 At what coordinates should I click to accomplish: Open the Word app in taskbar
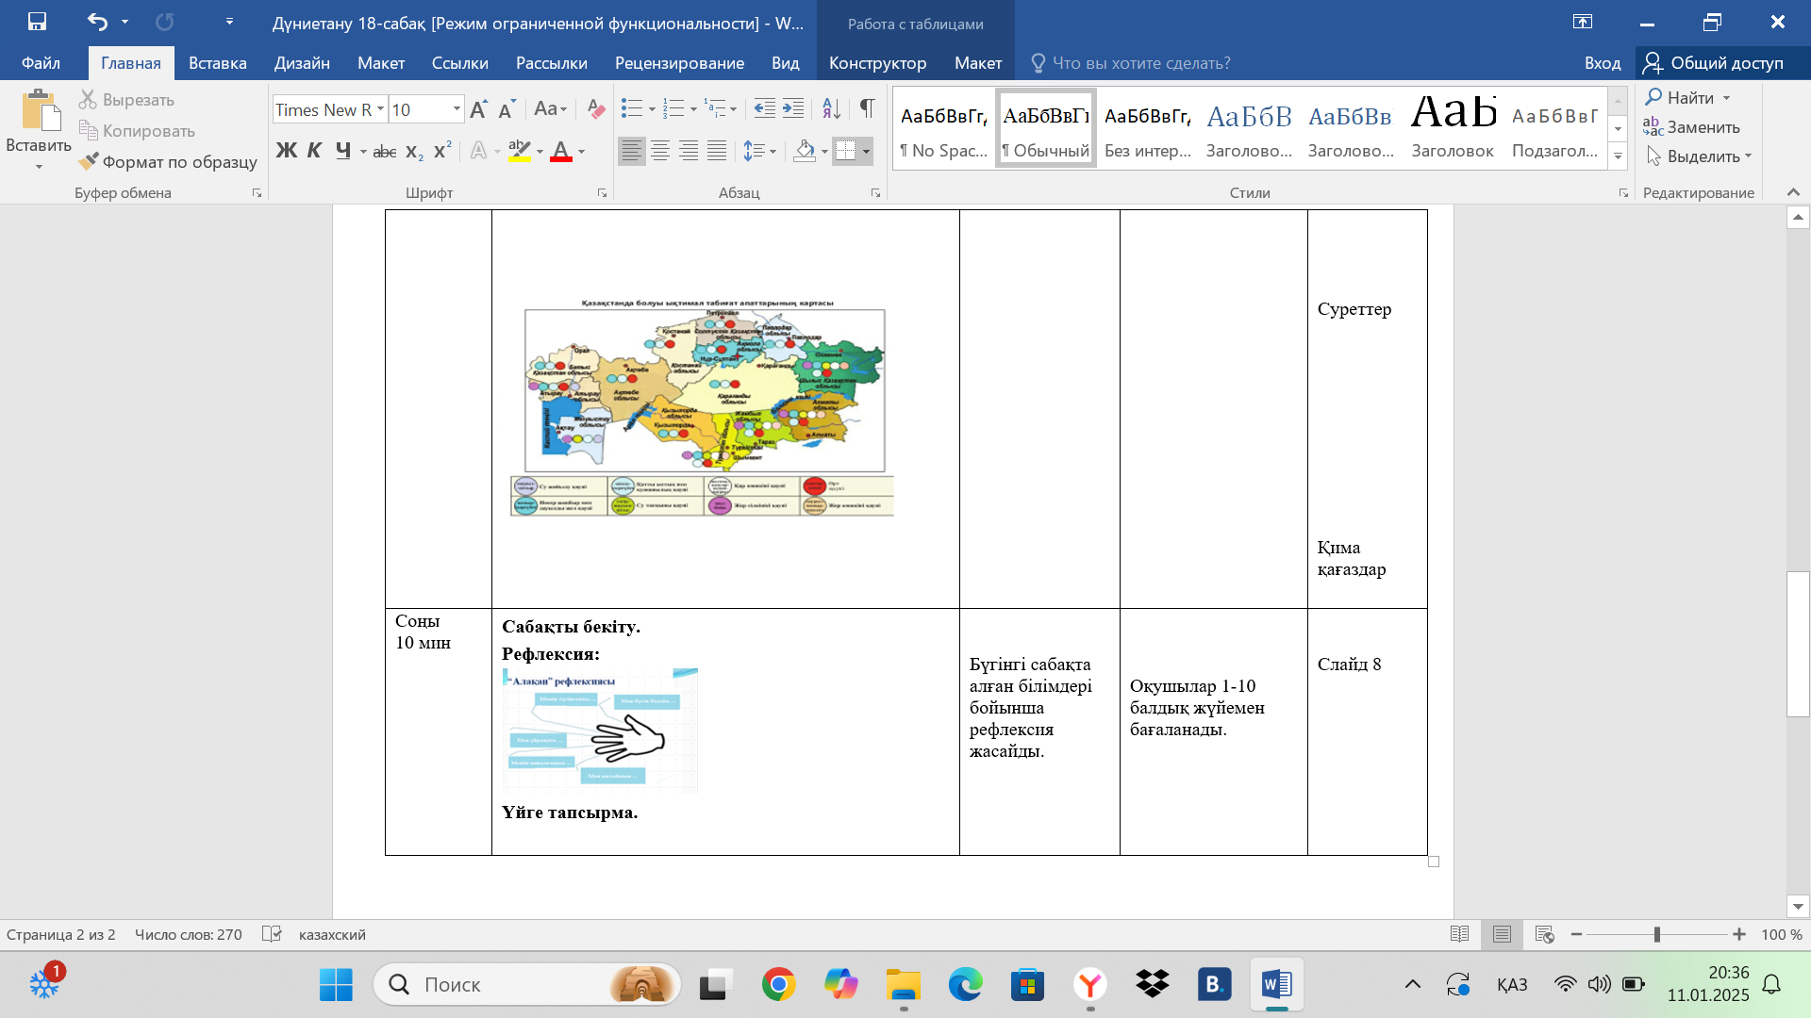pos(1276,985)
